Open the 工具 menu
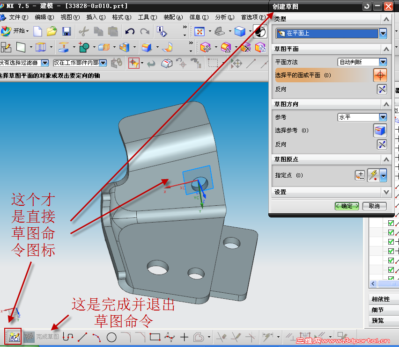Viewport: 399px width, 347px height. [x=148, y=17]
